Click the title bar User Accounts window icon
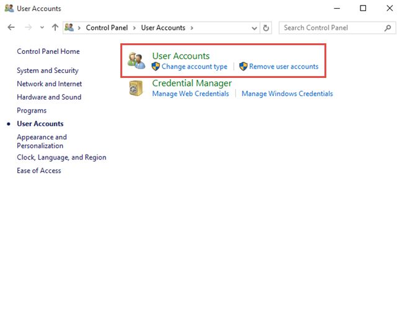Viewport: 402px width, 313px height. click(x=9, y=9)
